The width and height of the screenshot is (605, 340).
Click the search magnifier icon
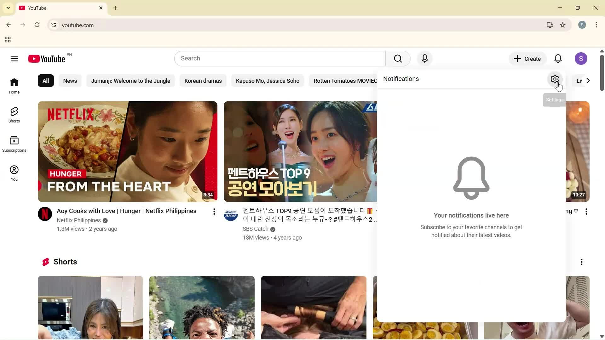pyautogui.click(x=398, y=59)
